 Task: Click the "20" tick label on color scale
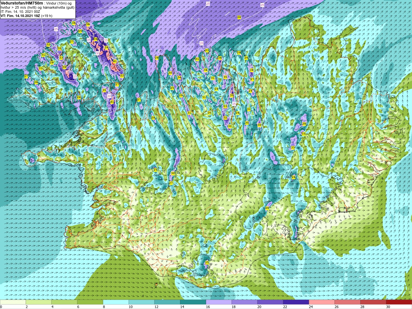coord(259,307)
